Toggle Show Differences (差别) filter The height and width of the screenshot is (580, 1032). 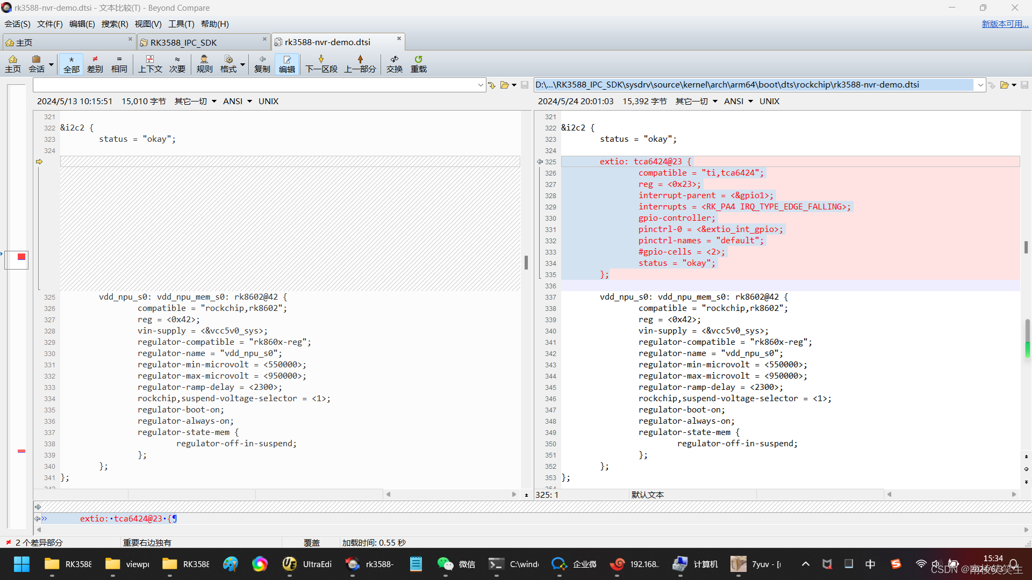95,63
